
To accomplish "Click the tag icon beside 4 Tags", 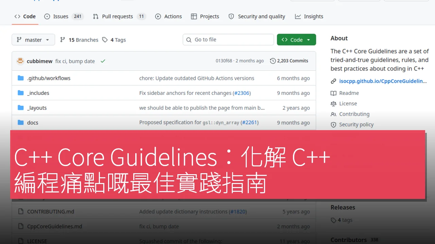I will pos(105,40).
